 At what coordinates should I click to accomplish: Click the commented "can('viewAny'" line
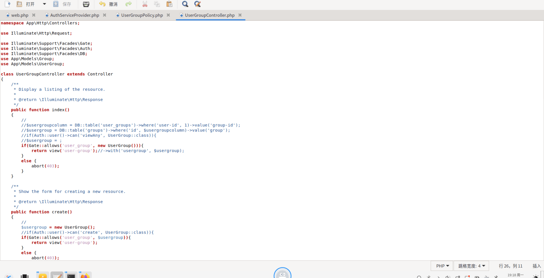pos(89,135)
